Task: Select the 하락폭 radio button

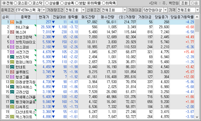Action: tap(104, 3)
